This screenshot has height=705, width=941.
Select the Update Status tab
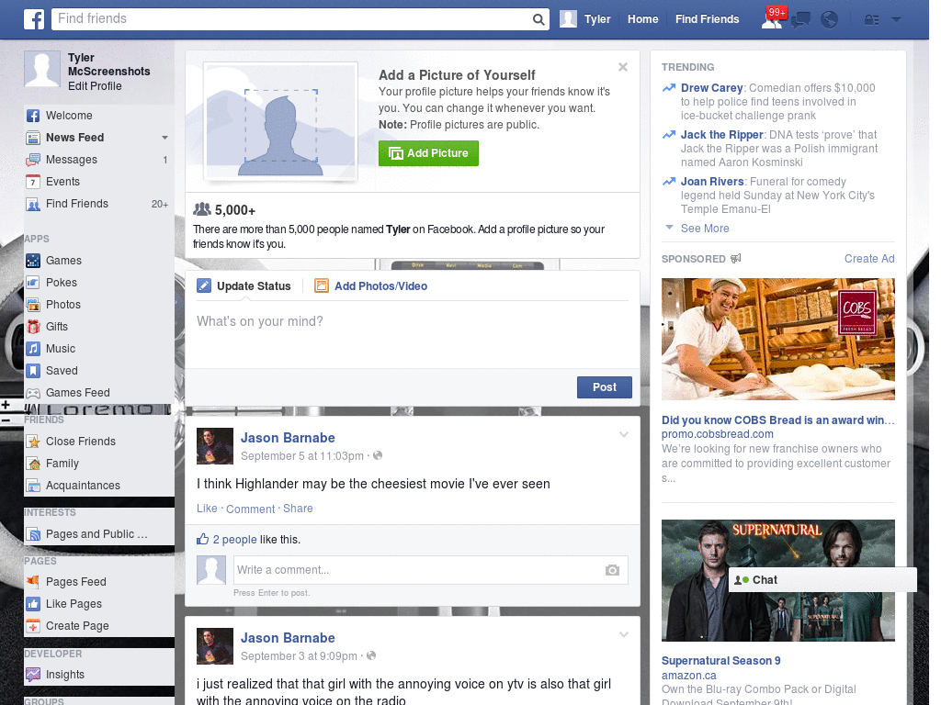coord(244,286)
